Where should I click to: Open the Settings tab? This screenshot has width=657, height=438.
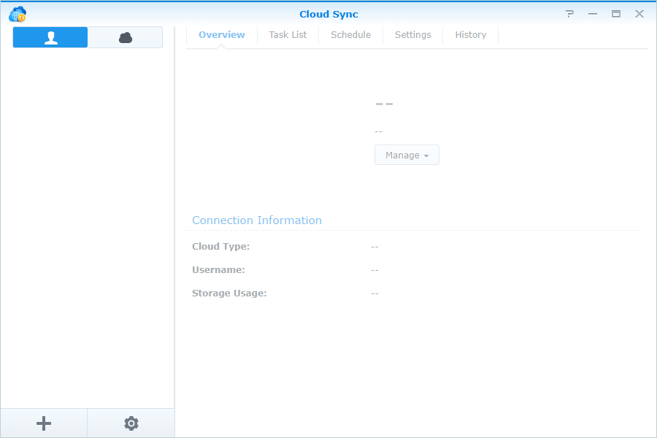coord(412,35)
